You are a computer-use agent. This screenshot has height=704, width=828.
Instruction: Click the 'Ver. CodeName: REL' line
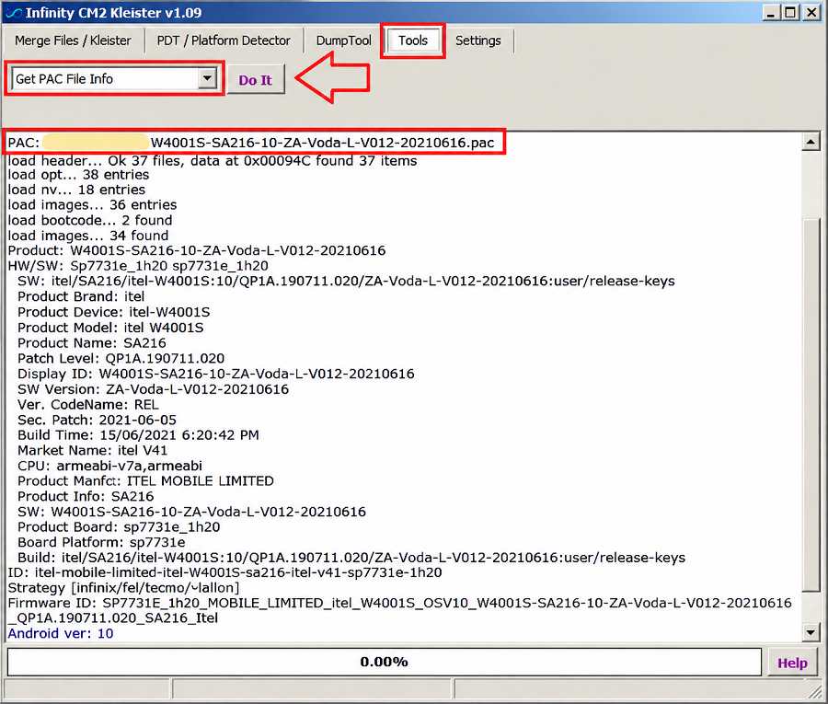[88, 405]
